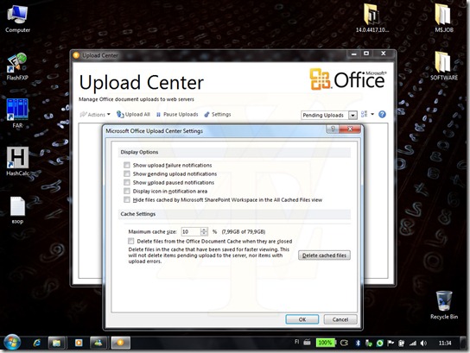
Task: Select the HashCalc desktop shortcut
Action: (x=17, y=161)
